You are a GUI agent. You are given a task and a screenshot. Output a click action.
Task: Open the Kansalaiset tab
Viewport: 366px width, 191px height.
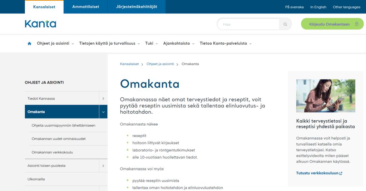[44, 7]
